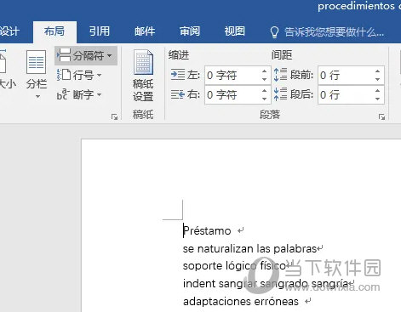
Task: Increase left indent with up arrow
Action: (265, 71)
